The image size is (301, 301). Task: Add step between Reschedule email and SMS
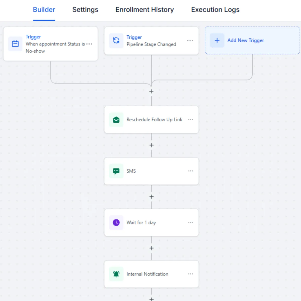tap(151, 145)
